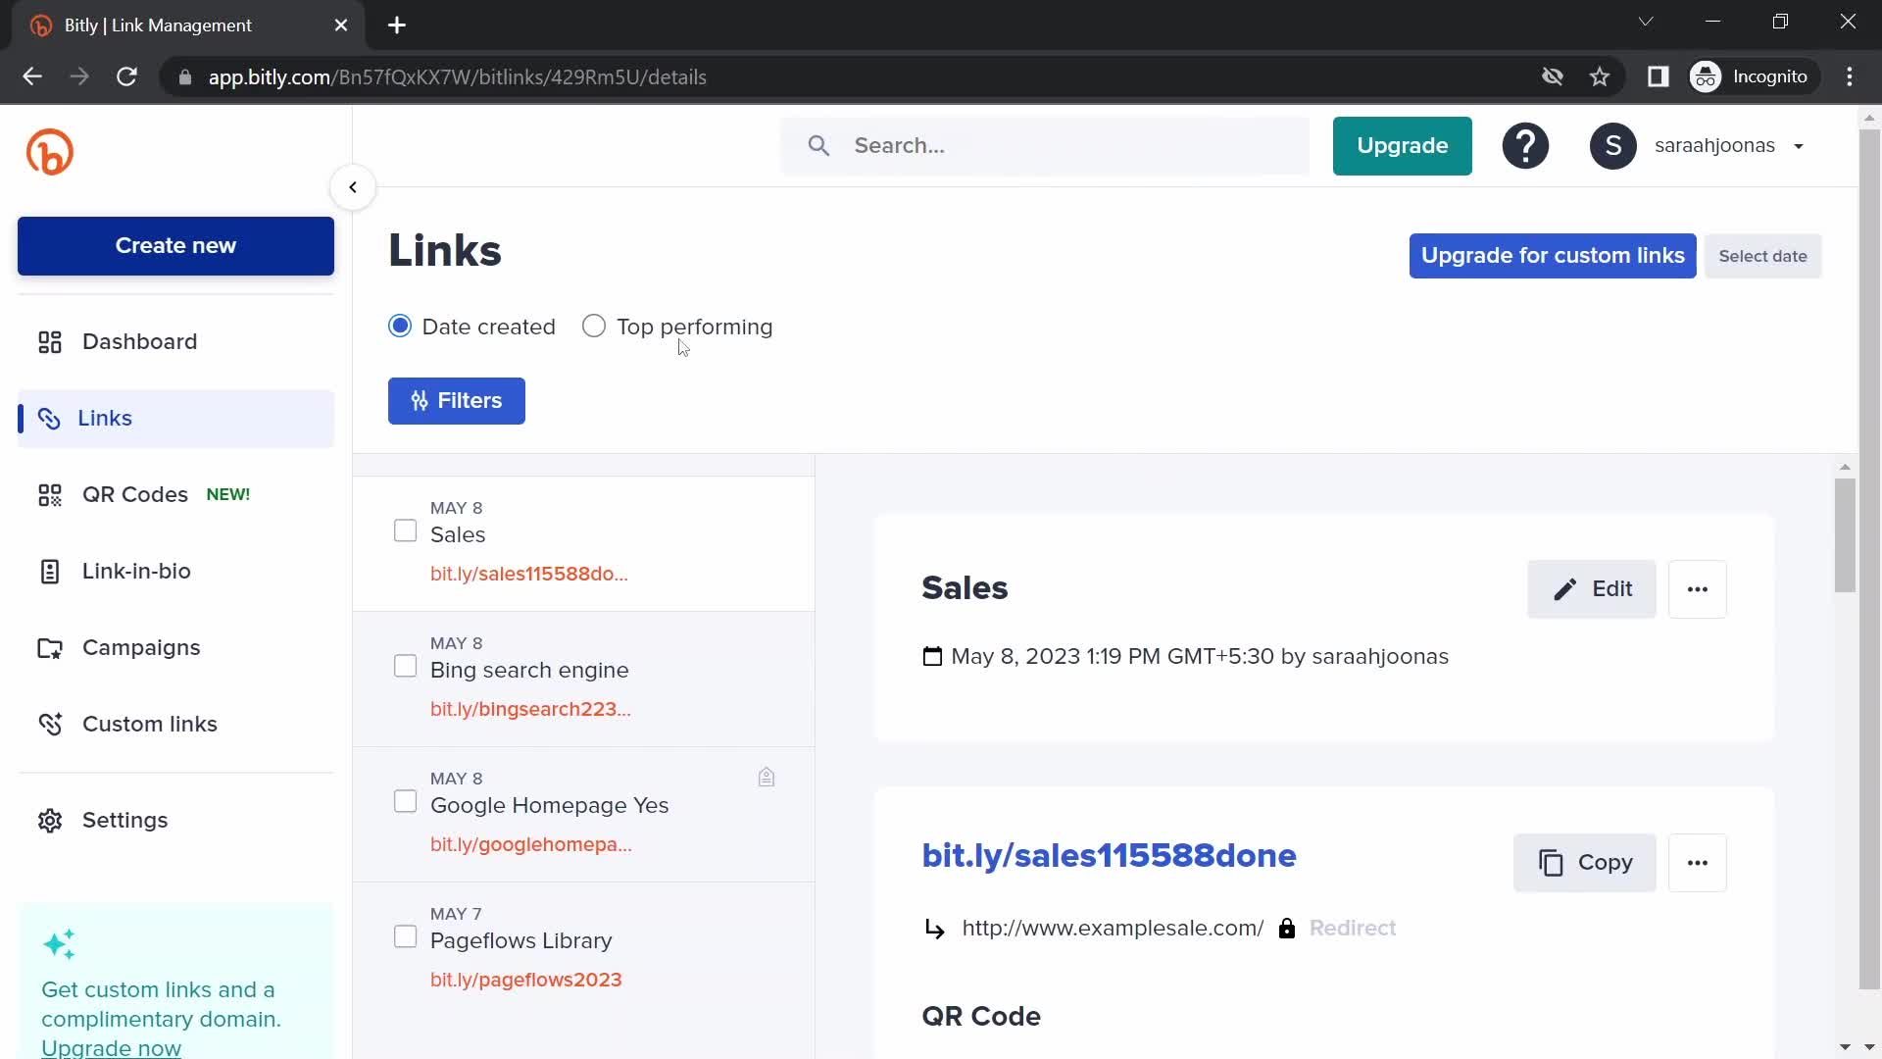Select the Date created radio button
This screenshot has width=1882, height=1059.
tap(399, 326)
